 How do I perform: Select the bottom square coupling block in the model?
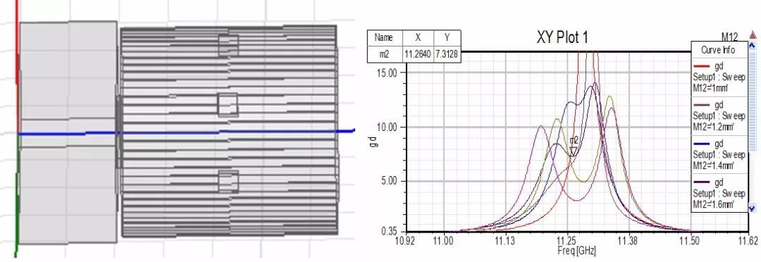228,182
